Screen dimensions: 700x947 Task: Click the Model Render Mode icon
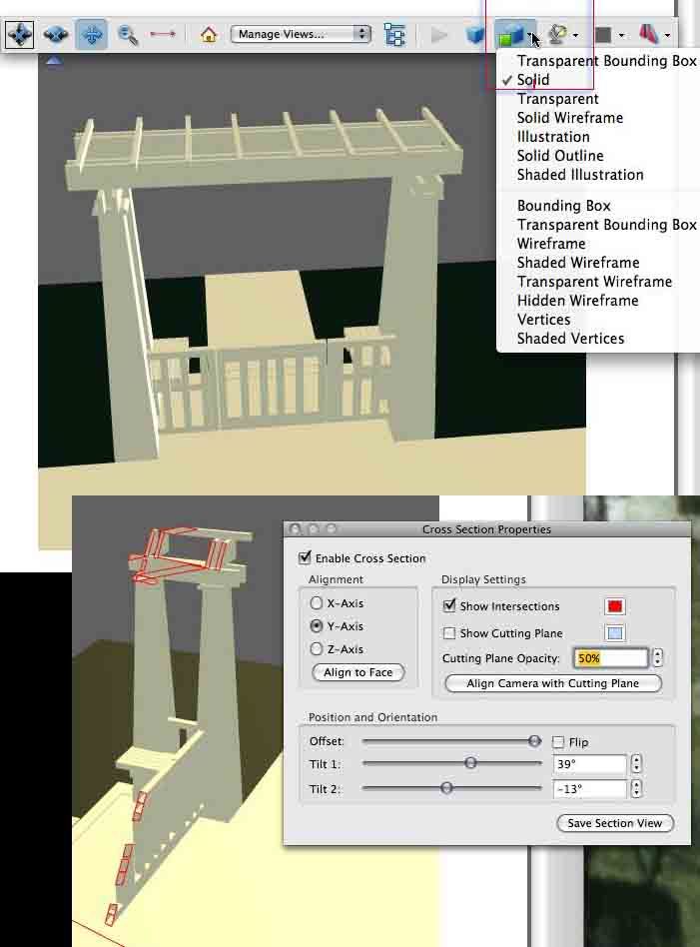pos(510,35)
